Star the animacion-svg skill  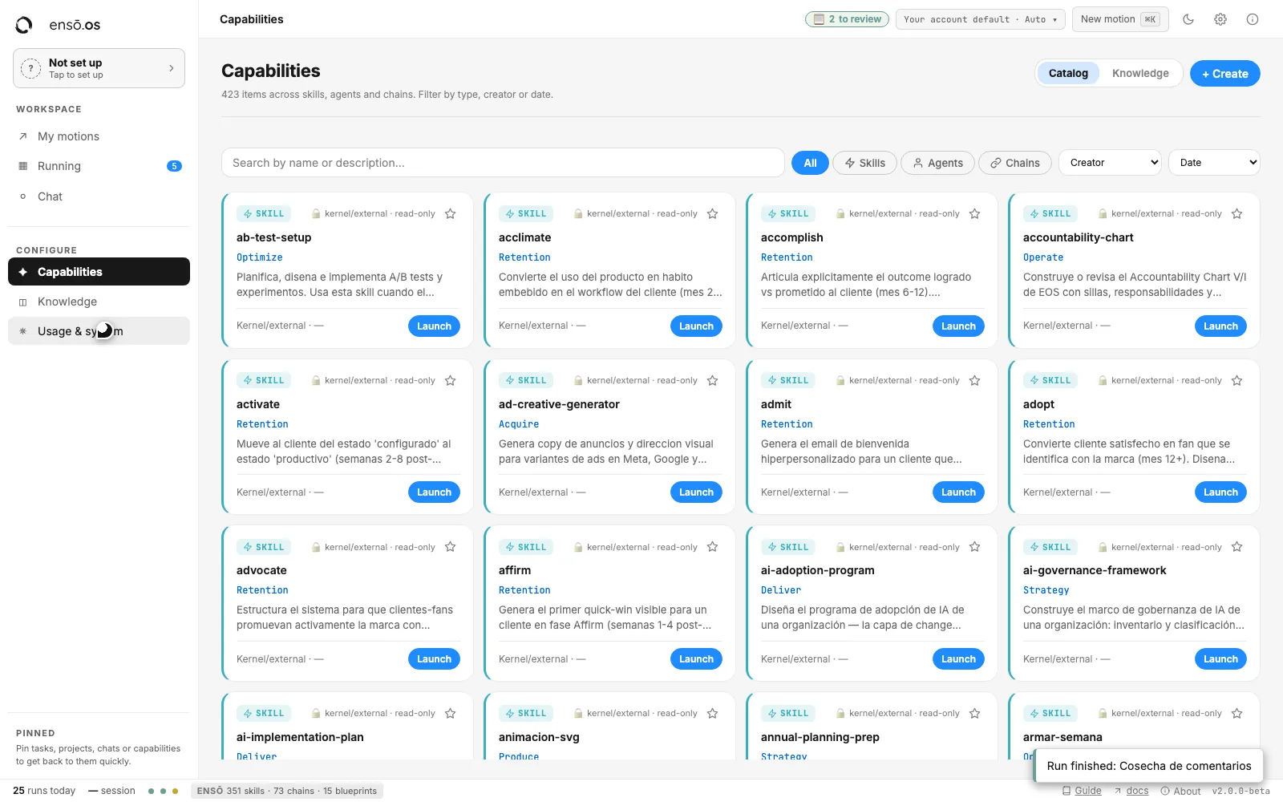[713, 714]
